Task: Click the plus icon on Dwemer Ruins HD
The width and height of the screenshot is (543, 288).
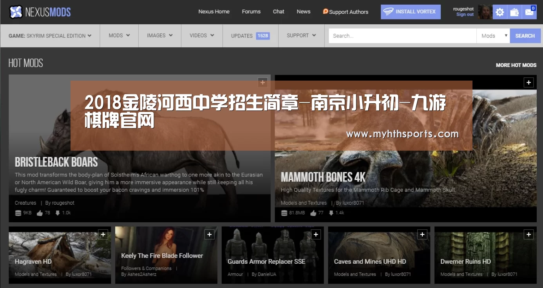Action: pos(529,234)
